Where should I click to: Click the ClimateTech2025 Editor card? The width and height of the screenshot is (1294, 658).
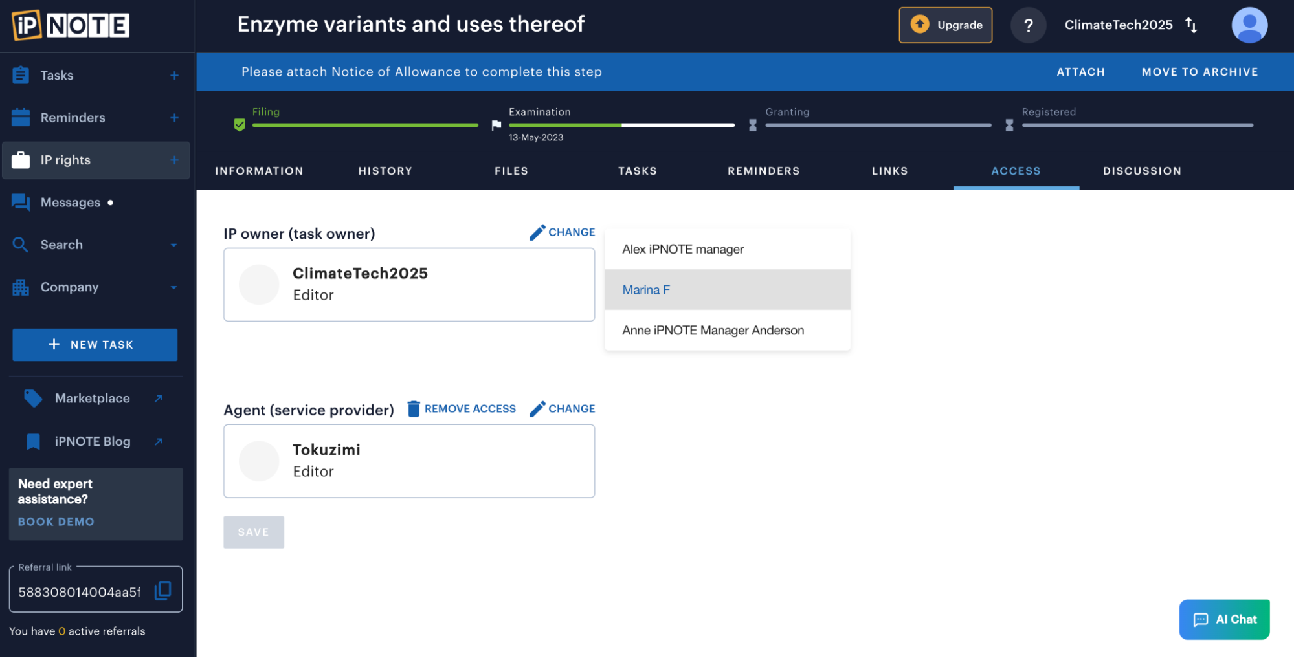(x=409, y=285)
